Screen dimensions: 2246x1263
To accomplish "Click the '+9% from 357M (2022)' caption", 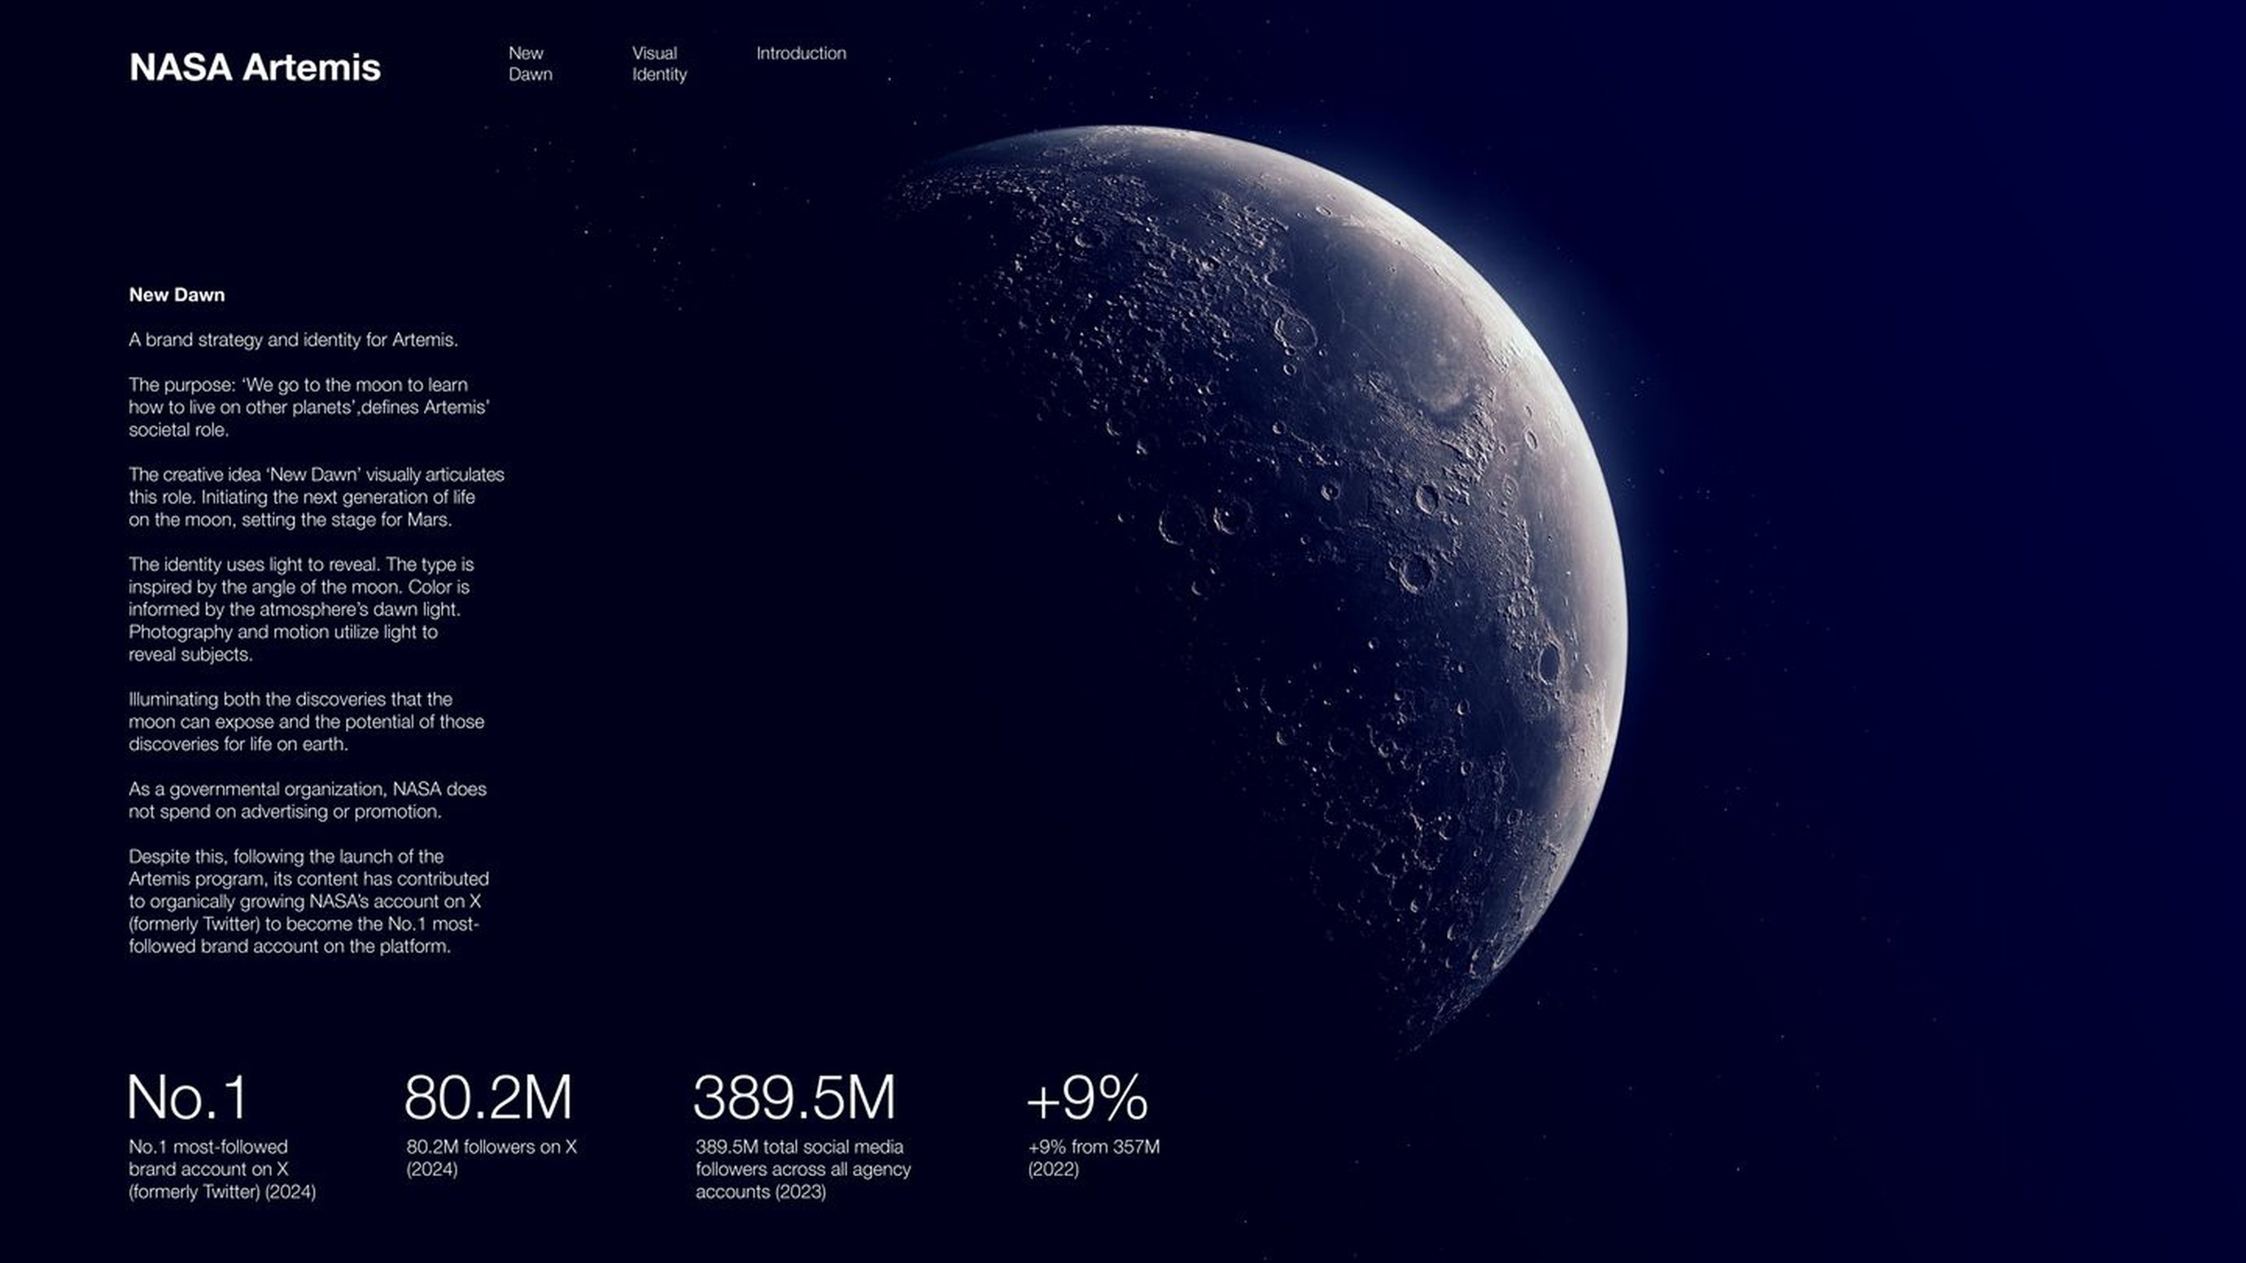I will 1095,1158.
